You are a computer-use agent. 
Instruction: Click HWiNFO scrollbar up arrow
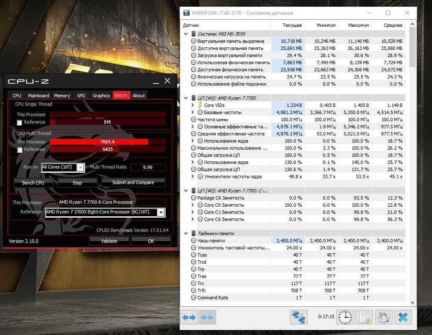[412, 24]
